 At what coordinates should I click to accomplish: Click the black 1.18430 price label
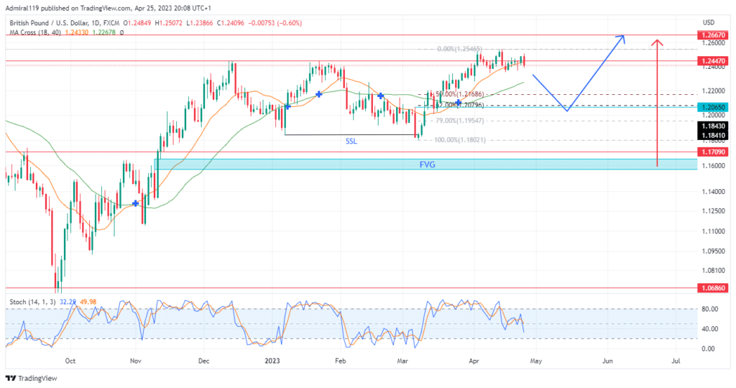pyautogui.click(x=712, y=126)
